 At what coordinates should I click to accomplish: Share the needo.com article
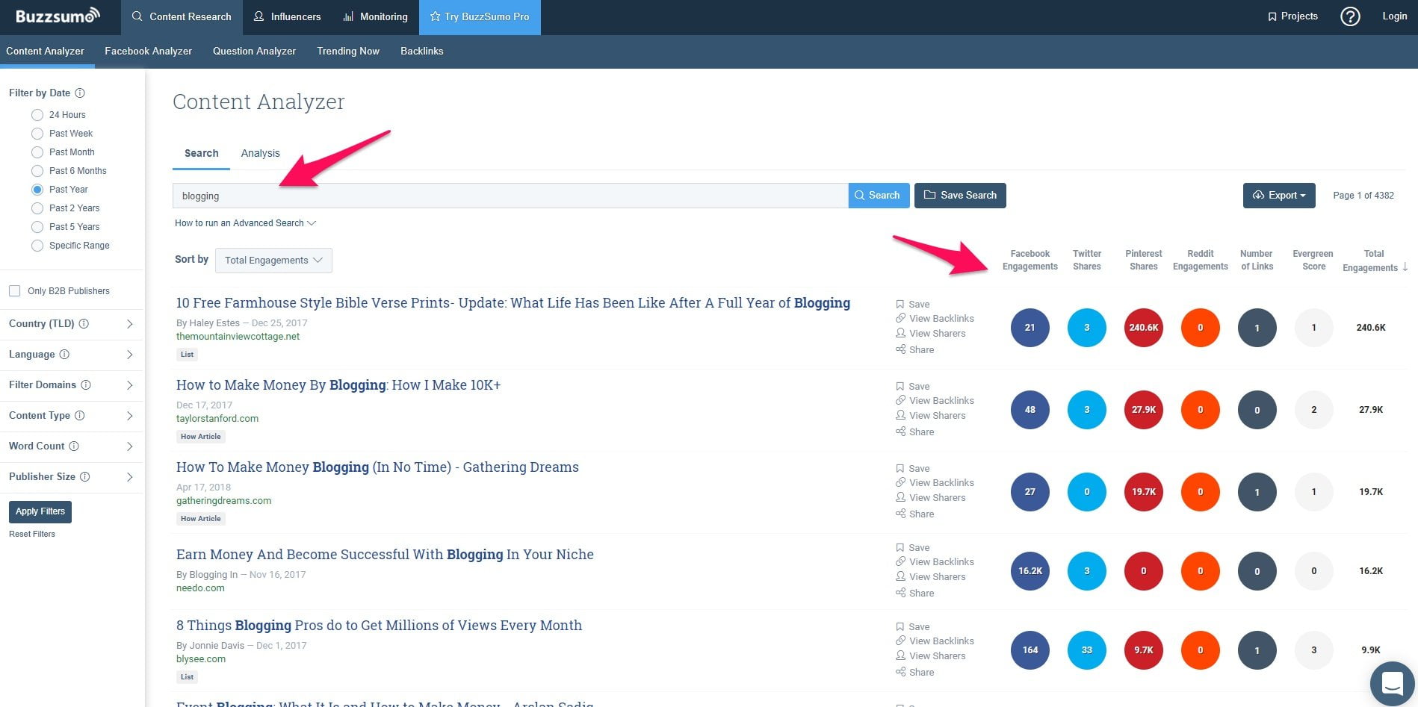(x=915, y=593)
